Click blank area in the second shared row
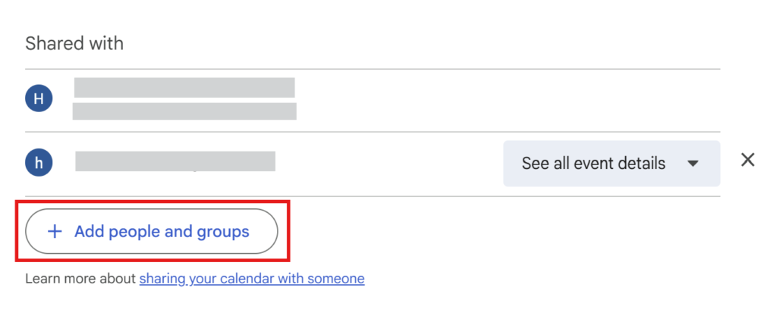777x322 pixels. coord(389,163)
